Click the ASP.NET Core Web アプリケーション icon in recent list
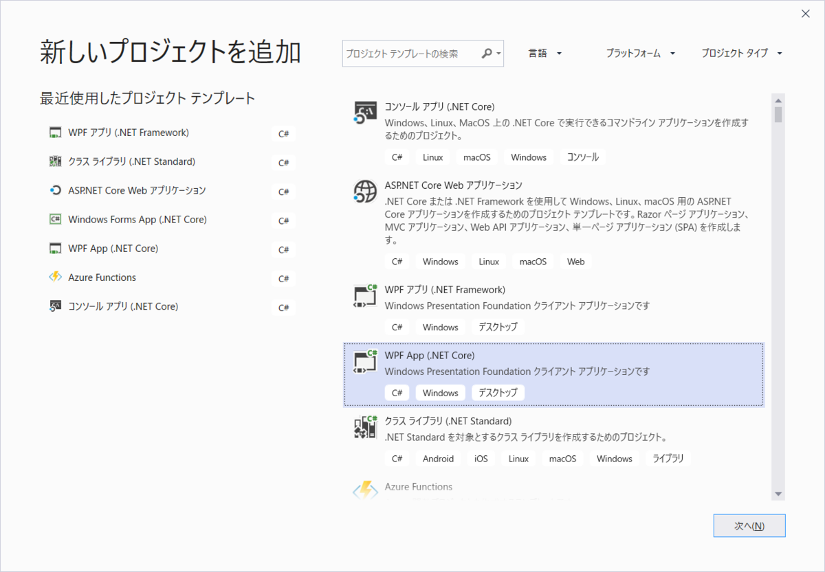The image size is (825, 572). (x=56, y=190)
